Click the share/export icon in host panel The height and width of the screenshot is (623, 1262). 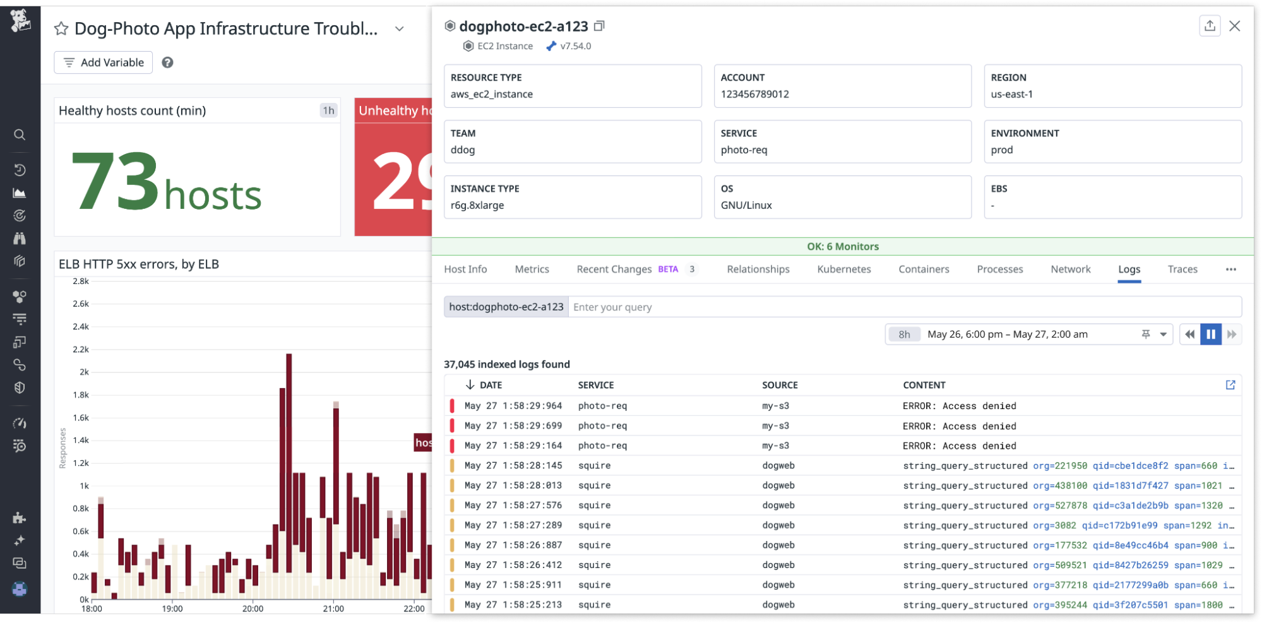coord(1209,26)
